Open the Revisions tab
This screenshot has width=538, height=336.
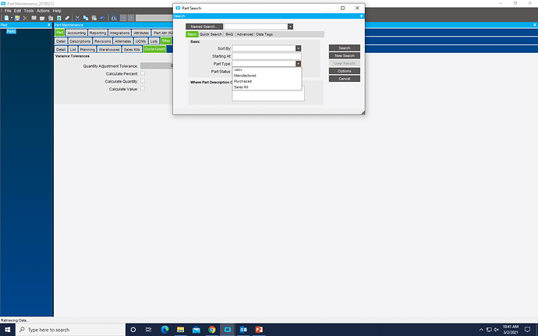click(103, 41)
